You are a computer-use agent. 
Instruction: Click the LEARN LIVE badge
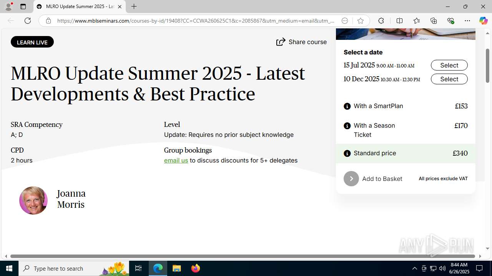[32, 42]
